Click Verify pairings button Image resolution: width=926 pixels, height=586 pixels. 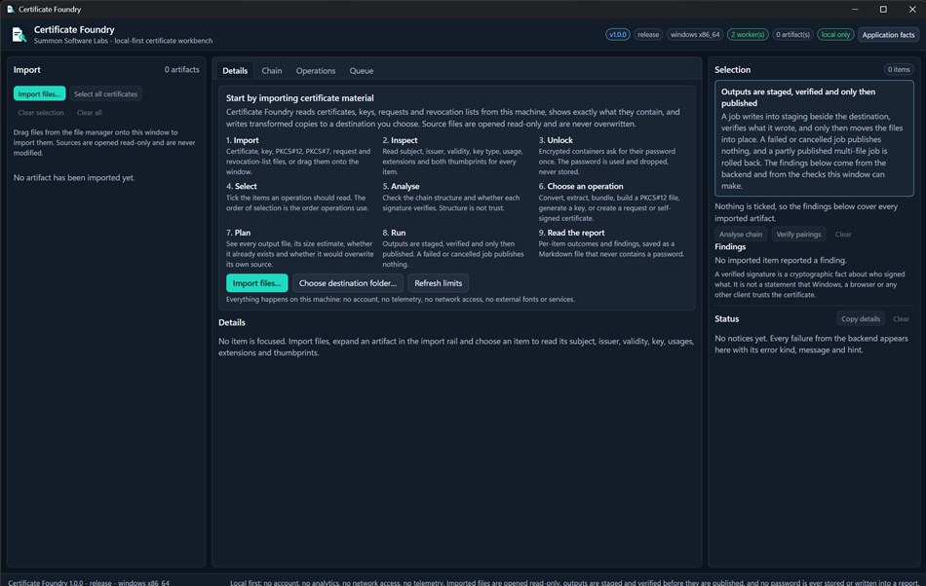click(798, 234)
